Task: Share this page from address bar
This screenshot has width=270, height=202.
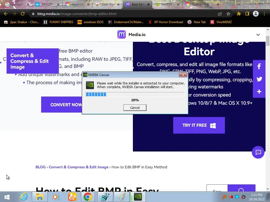Action: click(x=220, y=14)
